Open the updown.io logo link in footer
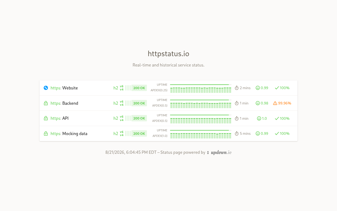 click(x=221, y=152)
